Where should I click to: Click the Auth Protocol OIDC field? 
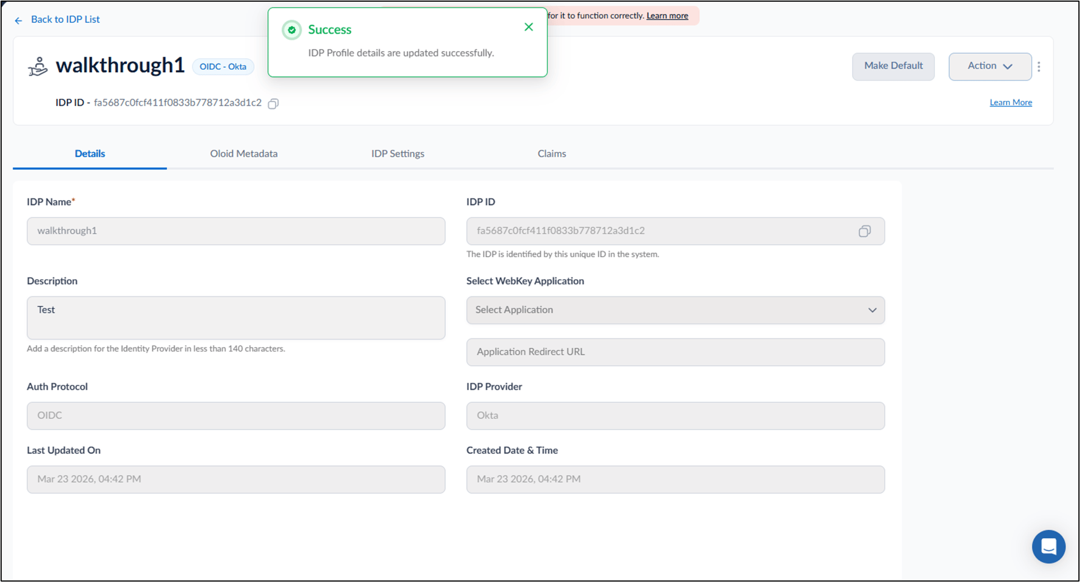tap(236, 416)
